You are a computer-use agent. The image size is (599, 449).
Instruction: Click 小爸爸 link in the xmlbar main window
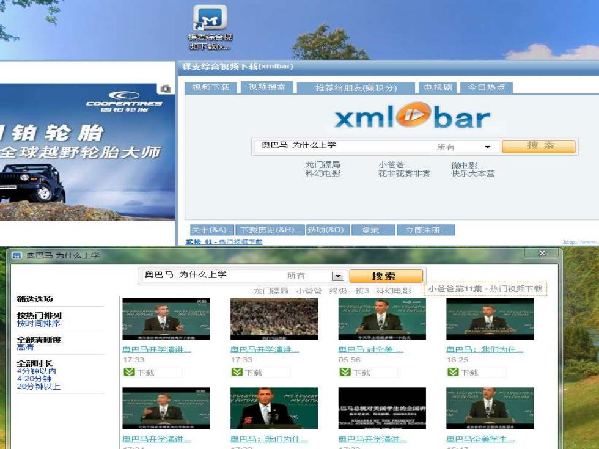coord(391,164)
